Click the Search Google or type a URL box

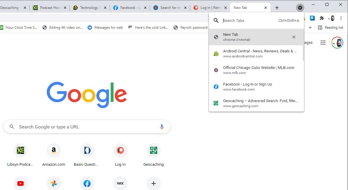pyautogui.click(x=87, y=127)
